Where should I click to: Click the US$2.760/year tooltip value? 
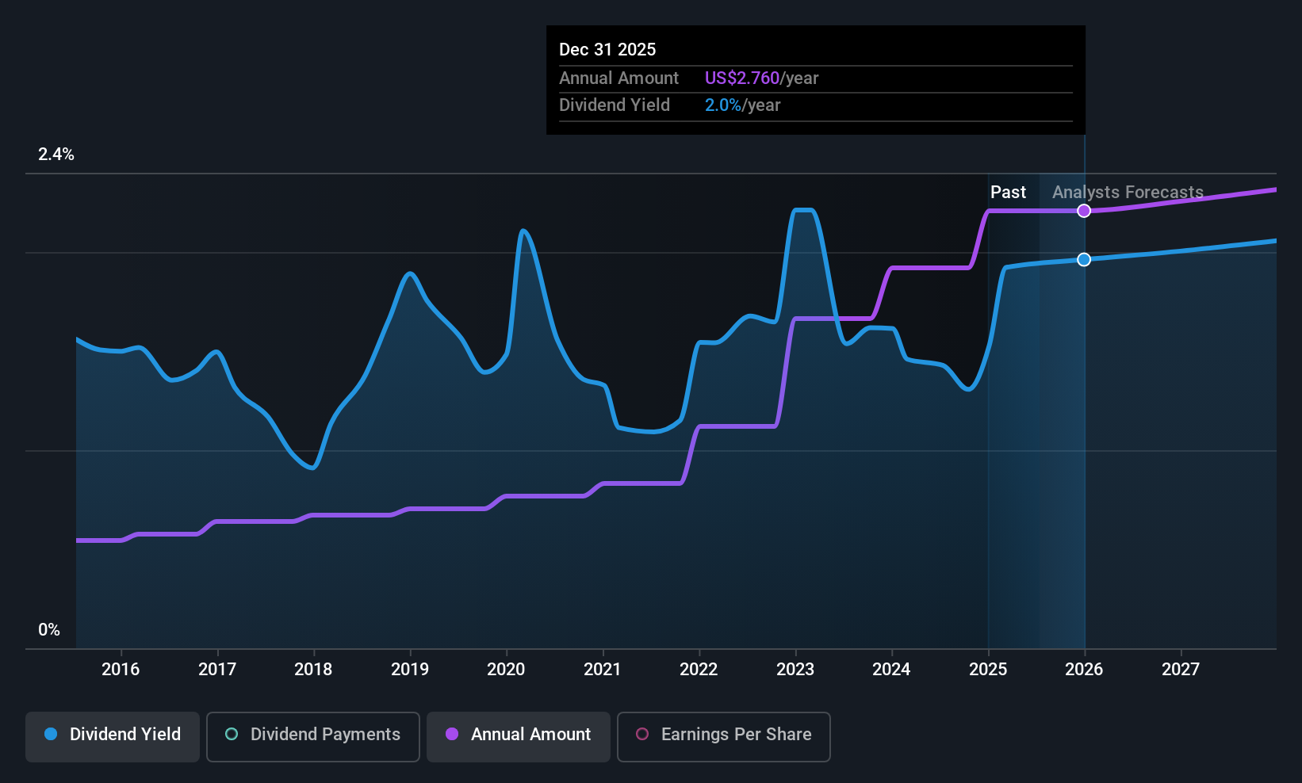(x=761, y=78)
